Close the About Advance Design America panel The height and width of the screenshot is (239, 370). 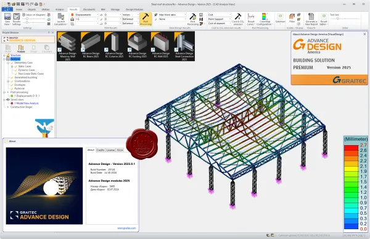(x=364, y=34)
